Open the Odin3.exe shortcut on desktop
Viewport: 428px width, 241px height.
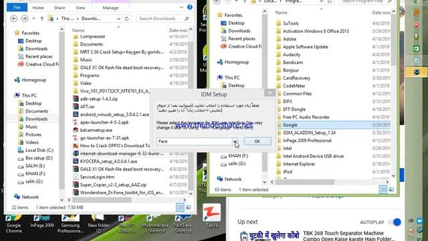183,224
